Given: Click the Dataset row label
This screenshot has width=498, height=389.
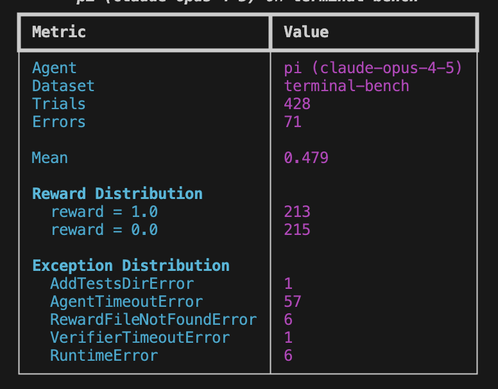Looking at the screenshot, I should 64,86.
